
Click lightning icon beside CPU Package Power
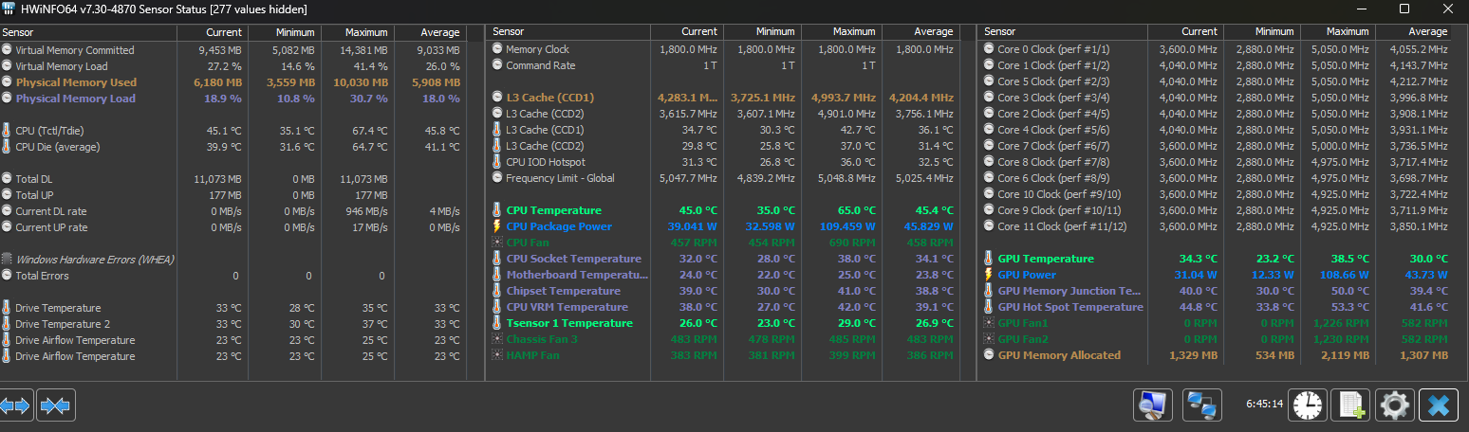point(497,226)
